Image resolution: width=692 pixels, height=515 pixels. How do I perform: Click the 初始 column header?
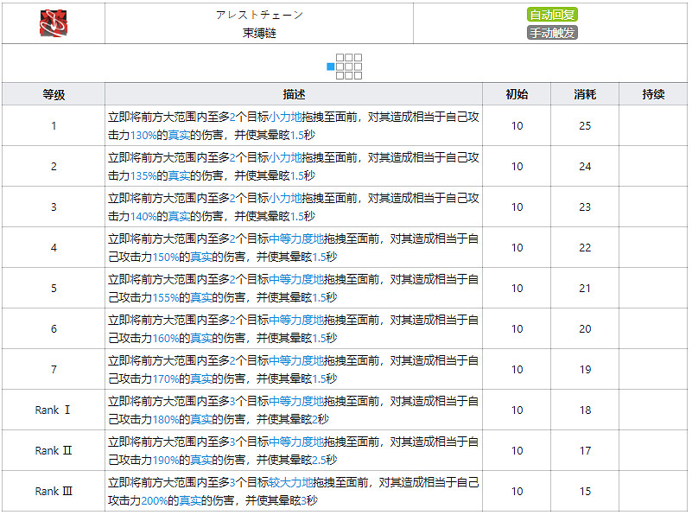(518, 94)
